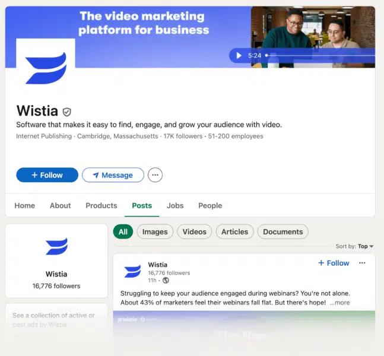Click the Message button

tap(113, 175)
